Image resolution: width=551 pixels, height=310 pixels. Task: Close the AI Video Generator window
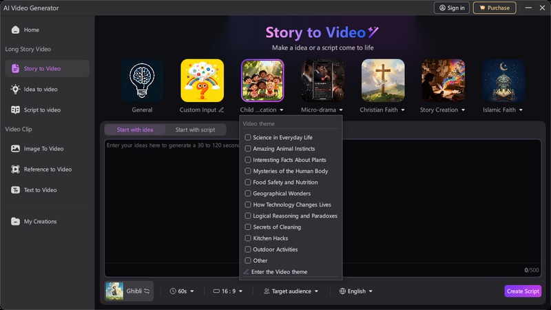(x=542, y=8)
